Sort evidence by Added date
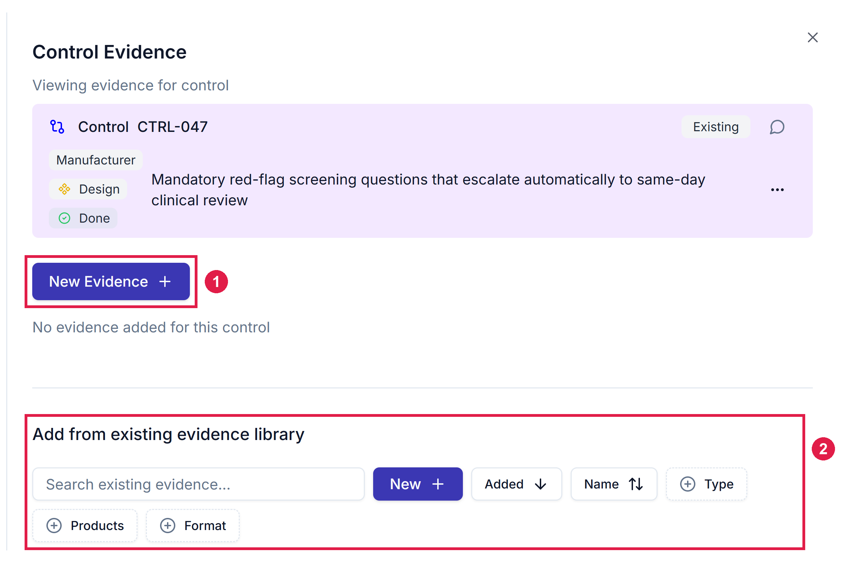Screen dimensions: 844x565 [516, 484]
